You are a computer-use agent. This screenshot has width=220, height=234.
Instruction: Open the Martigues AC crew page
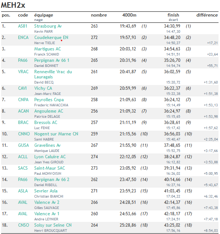(x=48, y=49)
